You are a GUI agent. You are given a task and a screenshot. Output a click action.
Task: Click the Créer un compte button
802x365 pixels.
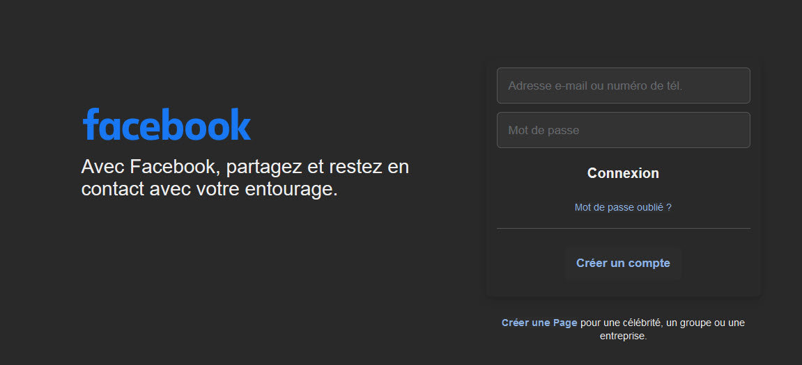point(623,263)
